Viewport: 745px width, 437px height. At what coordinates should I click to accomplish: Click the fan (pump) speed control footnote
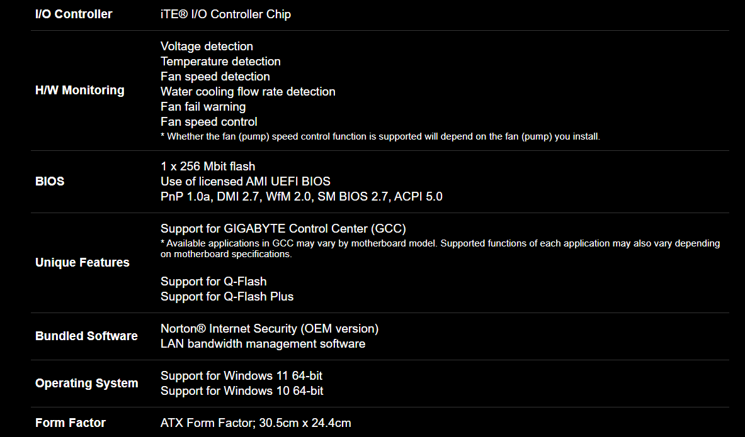point(380,136)
